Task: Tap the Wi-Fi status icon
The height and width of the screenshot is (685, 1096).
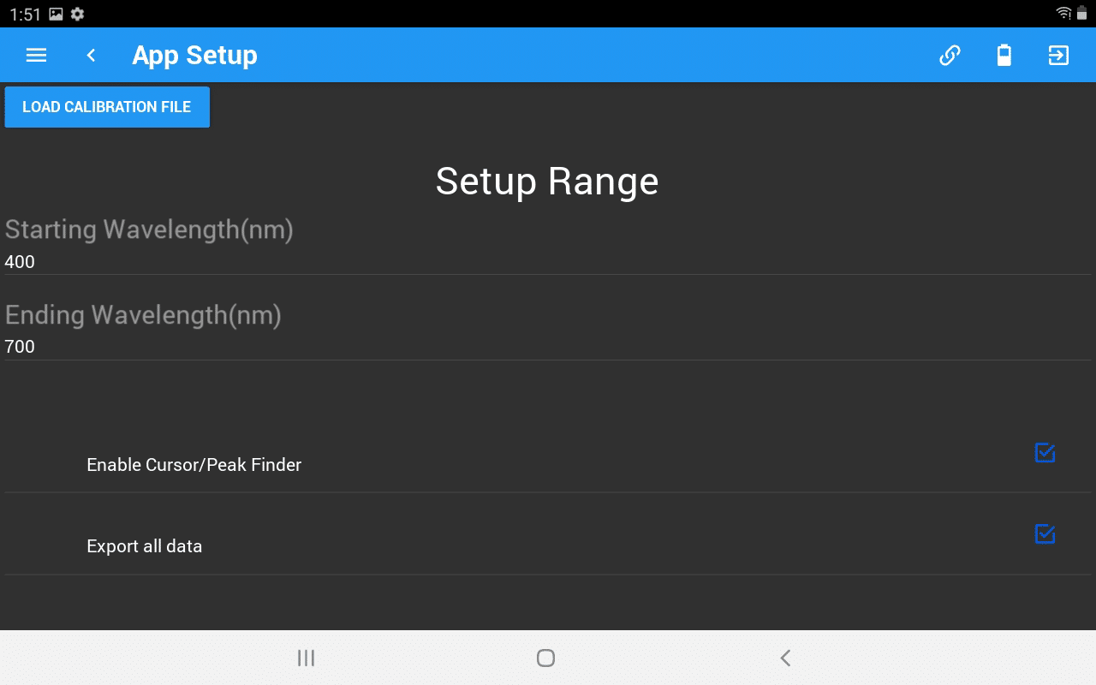Action: (1062, 13)
